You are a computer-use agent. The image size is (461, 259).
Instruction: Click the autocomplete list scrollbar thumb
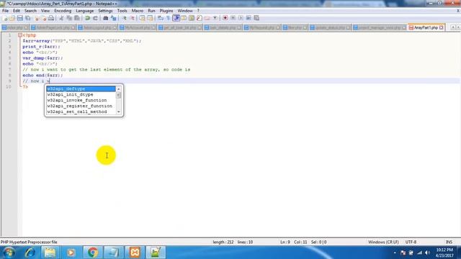pos(118,95)
